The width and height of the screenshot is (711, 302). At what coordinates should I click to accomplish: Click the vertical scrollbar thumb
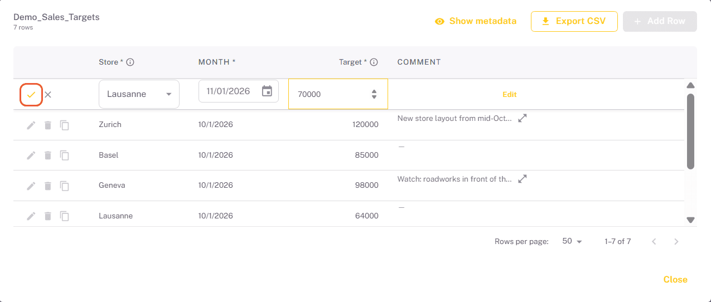pos(690,131)
